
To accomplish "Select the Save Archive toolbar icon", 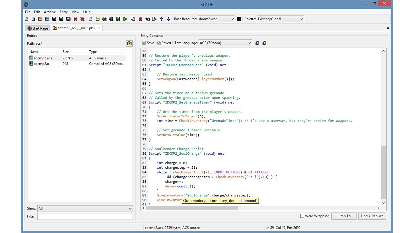I will coord(54,19).
